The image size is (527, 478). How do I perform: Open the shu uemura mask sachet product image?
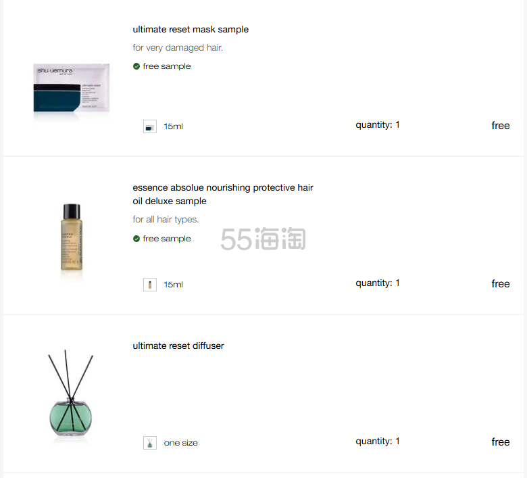pyautogui.click(x=71, y=89)
